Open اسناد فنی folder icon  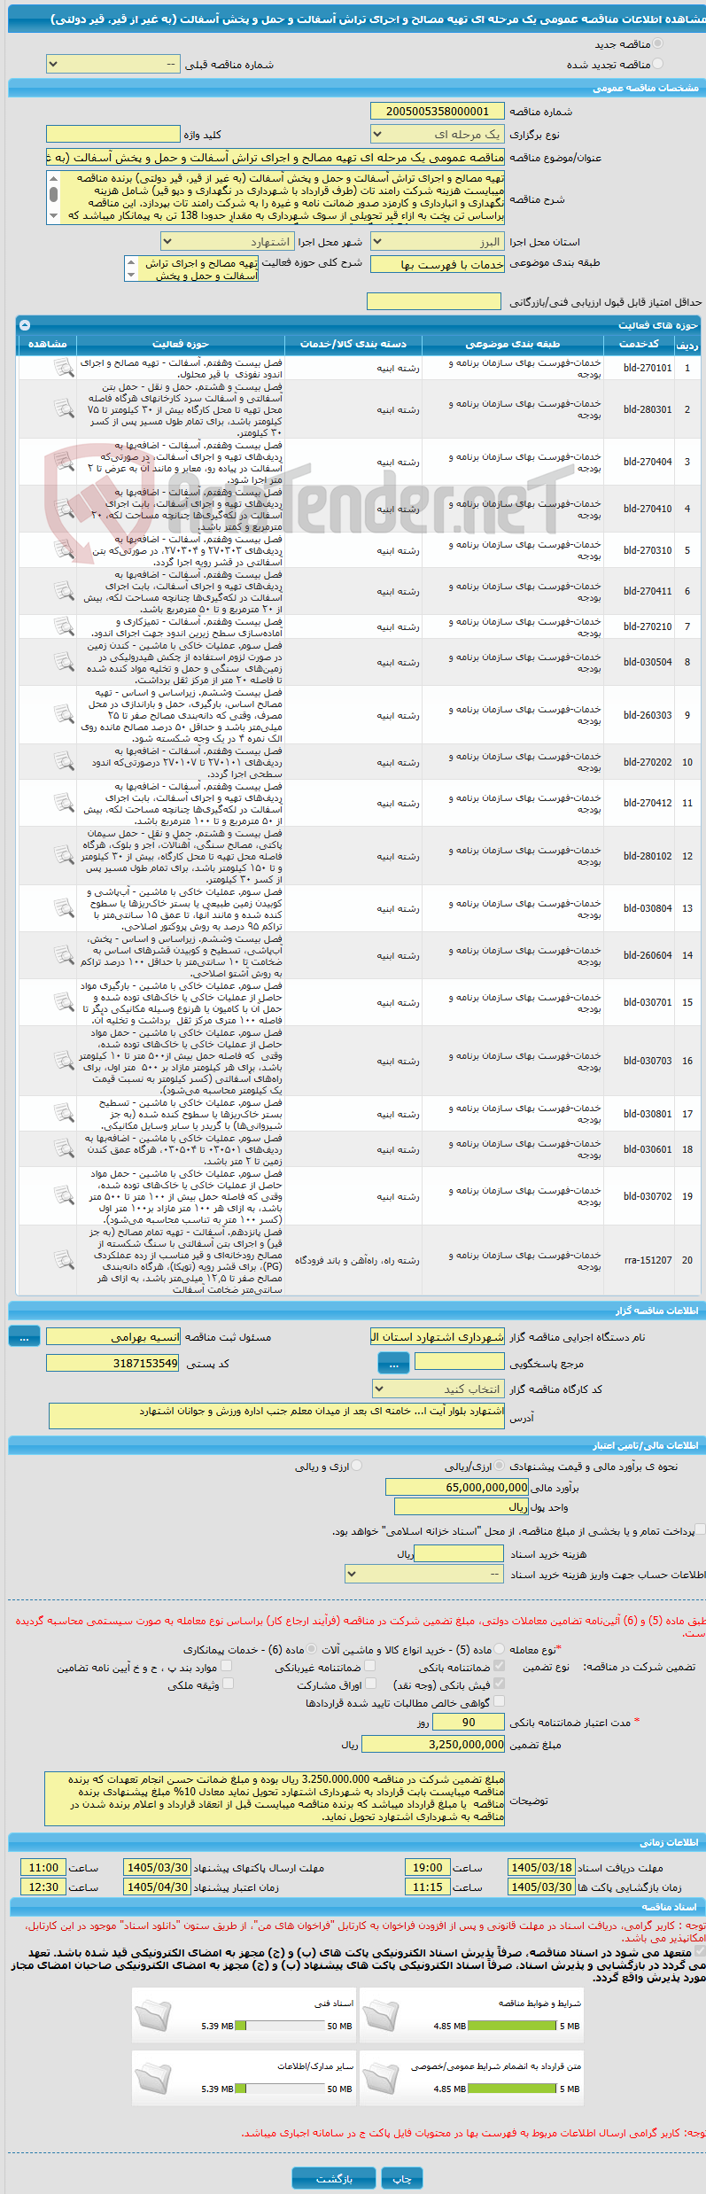click(x=153, y=2014)
